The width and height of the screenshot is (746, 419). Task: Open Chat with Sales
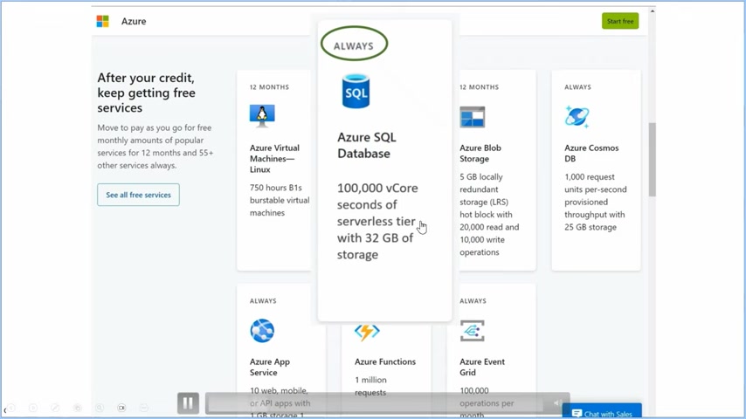pyautogui.click(x=602, y=412)
